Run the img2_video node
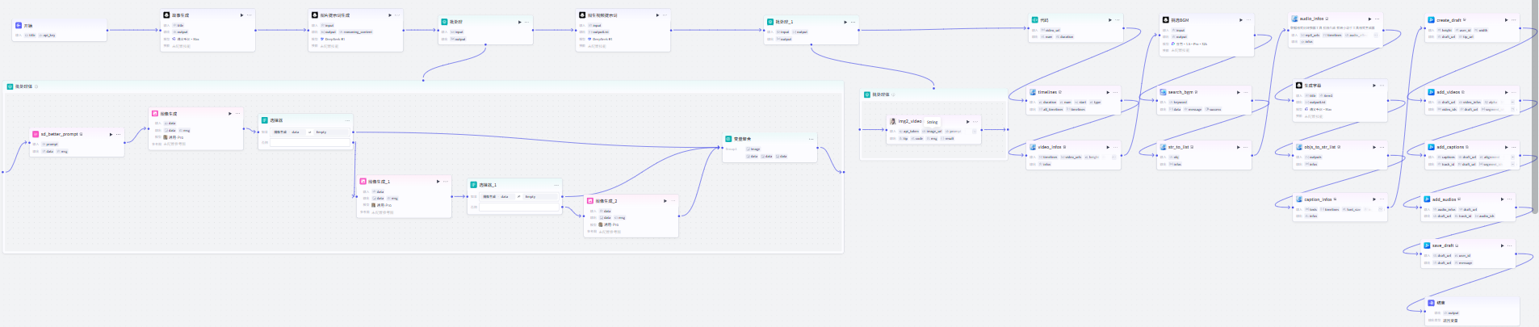 967,122
